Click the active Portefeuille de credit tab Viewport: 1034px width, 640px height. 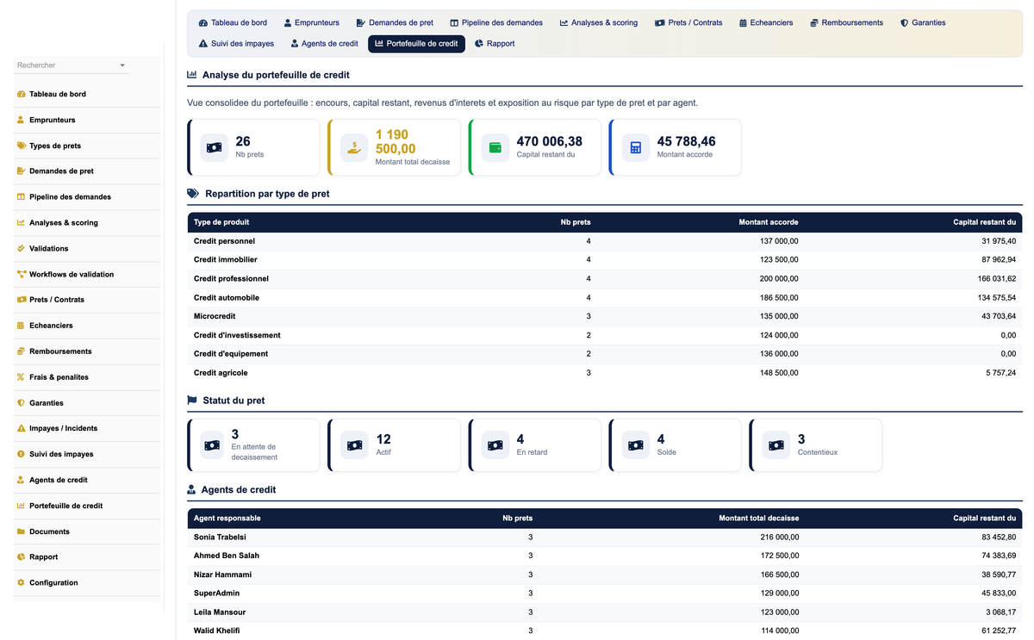[416, 43]
